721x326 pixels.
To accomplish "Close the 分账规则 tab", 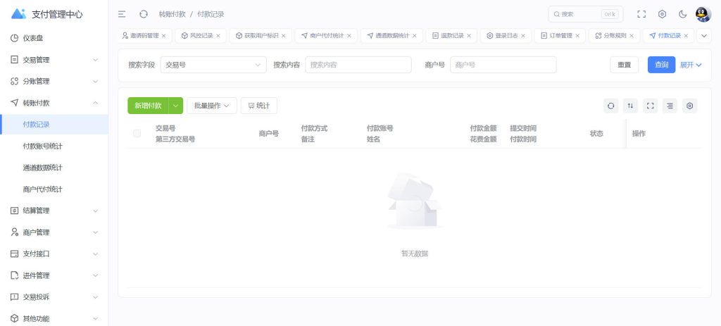I will [632, 36].
